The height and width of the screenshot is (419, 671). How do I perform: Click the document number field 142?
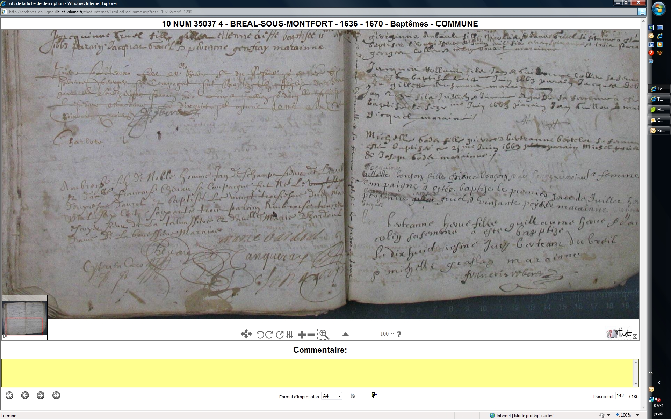click(621, 396)
